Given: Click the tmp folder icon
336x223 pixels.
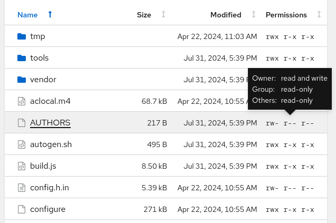Looking at the screenshot, I should click(x=22, y=36).
